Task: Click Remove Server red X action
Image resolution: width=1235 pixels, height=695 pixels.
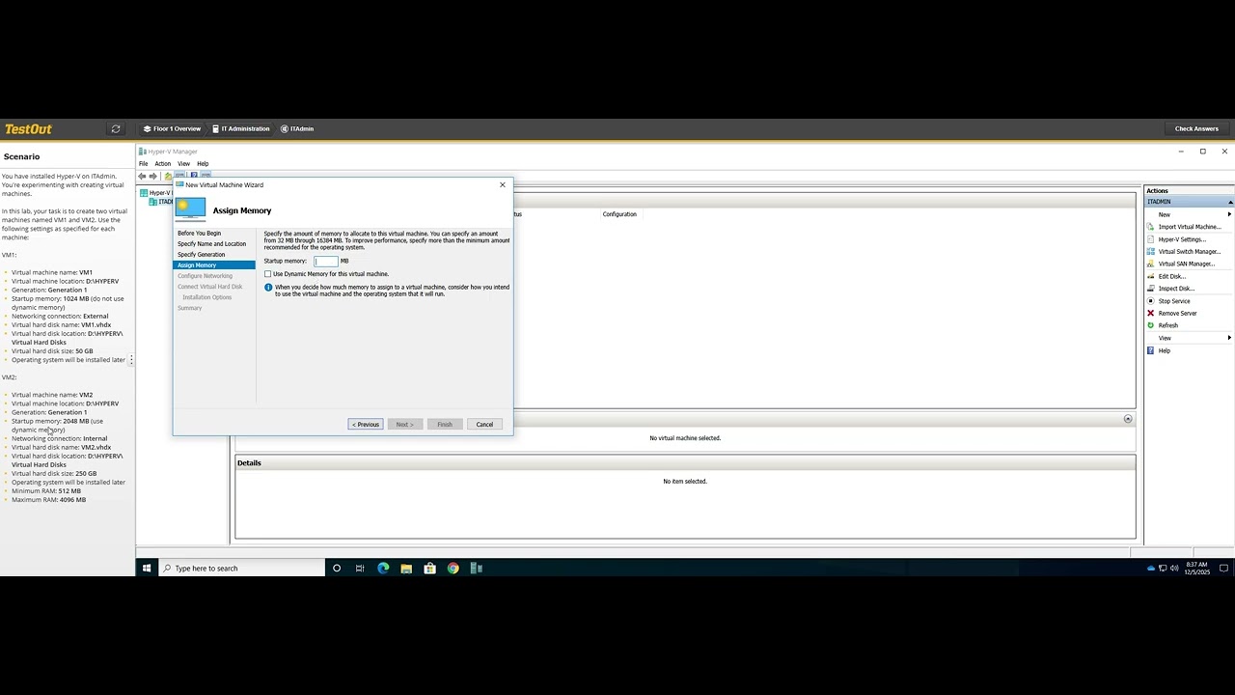Action: (1150, 313)
